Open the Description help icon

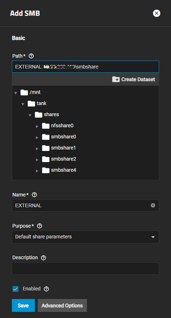[x=43, y=258]
